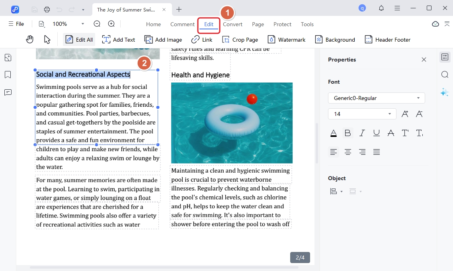This screenshot has height=271, width=453.
Task: Toggle bold formatting in Properties panel
Action: (x=348, y=133)
